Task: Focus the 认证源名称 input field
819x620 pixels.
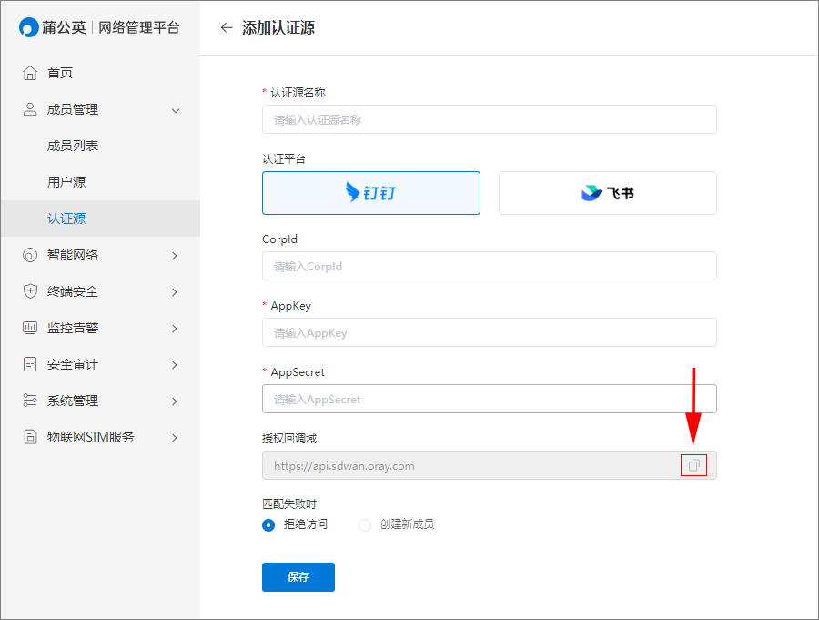Action: (x=490, y=119)
